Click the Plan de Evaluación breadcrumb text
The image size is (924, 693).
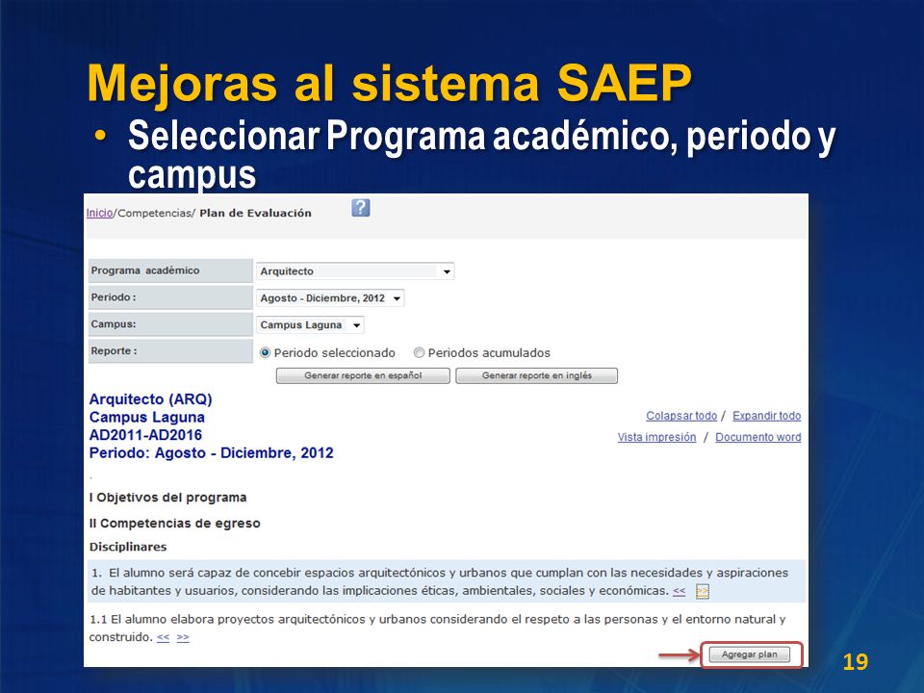(255, 213)
